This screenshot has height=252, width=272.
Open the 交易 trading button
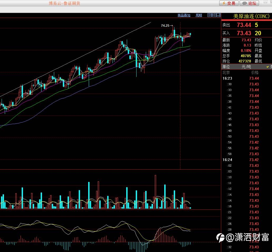(x=229, y=3)
